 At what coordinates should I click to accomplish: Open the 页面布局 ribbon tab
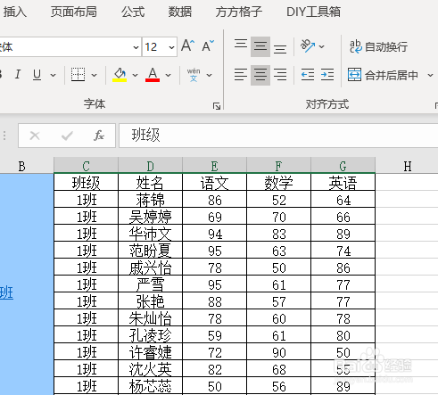click(74, 12)
